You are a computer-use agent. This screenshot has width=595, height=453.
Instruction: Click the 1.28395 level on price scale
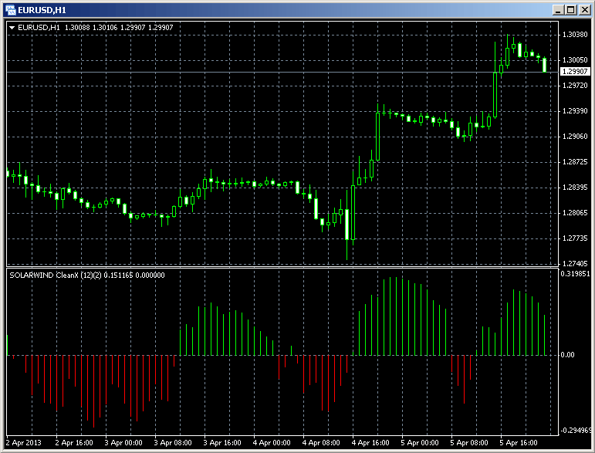point(575,188)
